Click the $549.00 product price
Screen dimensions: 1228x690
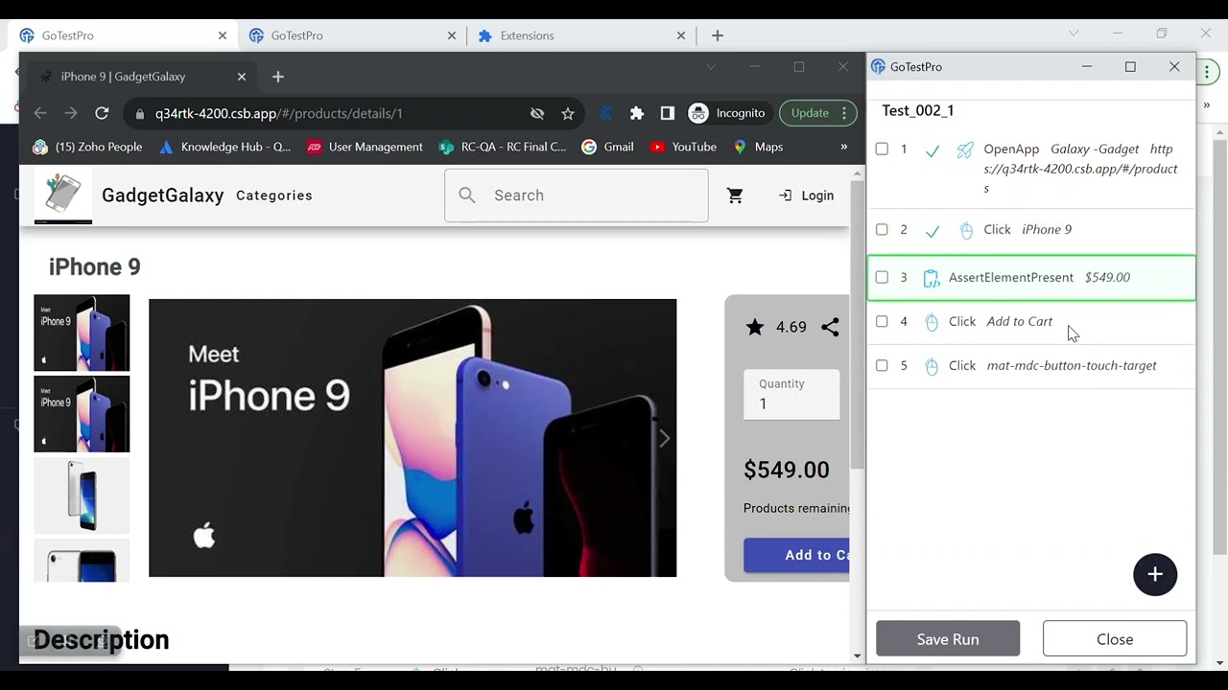point(787,470)
